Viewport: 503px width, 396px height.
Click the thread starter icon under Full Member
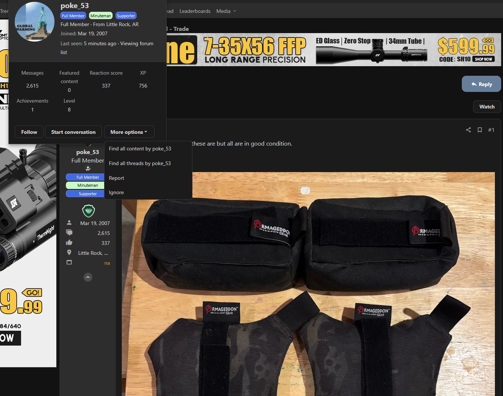pyautogui.click(x=88, y=168)
